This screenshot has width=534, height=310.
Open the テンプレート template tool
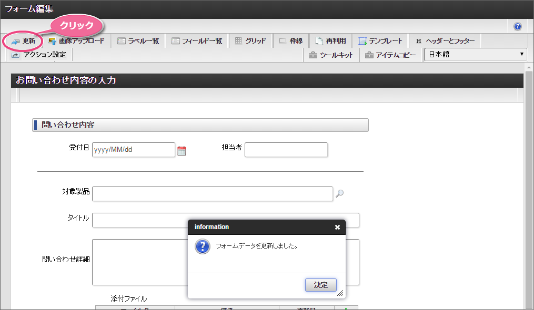(380, 41)
